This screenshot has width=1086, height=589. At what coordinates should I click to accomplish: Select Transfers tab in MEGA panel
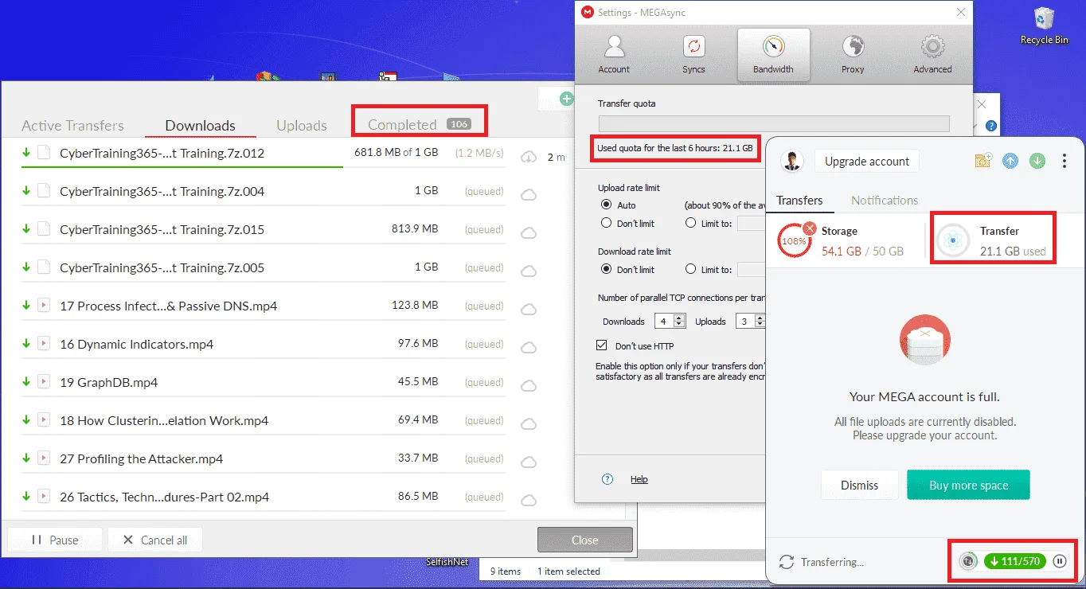(799, 201)
